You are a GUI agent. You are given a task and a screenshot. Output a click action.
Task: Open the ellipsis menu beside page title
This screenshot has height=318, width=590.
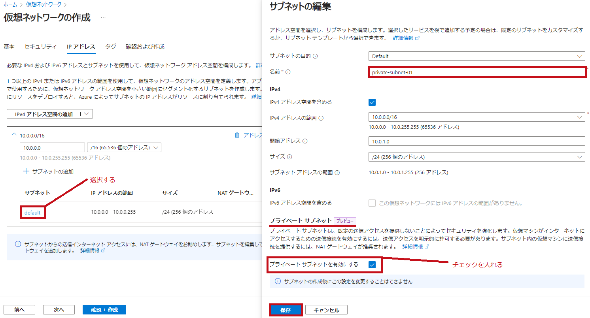tap(103, 18)
